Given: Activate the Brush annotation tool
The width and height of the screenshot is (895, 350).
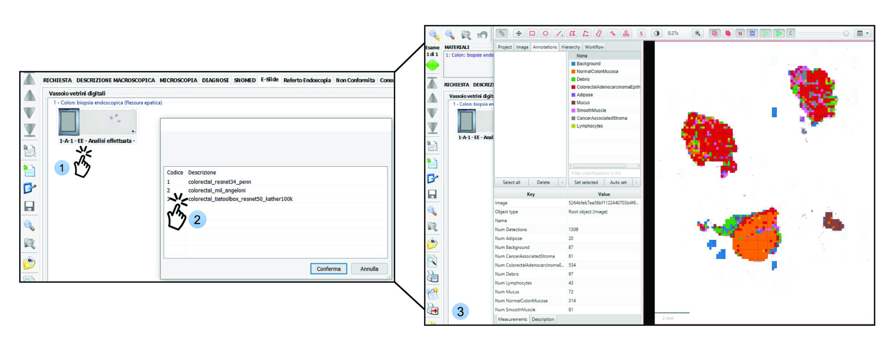Looking at the screenshot, I should (x=599, y=34).
